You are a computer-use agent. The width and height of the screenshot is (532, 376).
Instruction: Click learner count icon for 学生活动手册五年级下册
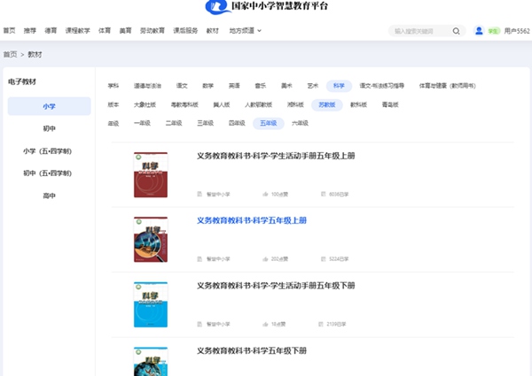(321, 324)
